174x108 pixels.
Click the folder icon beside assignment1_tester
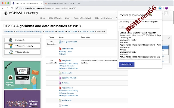coord(60,78)
